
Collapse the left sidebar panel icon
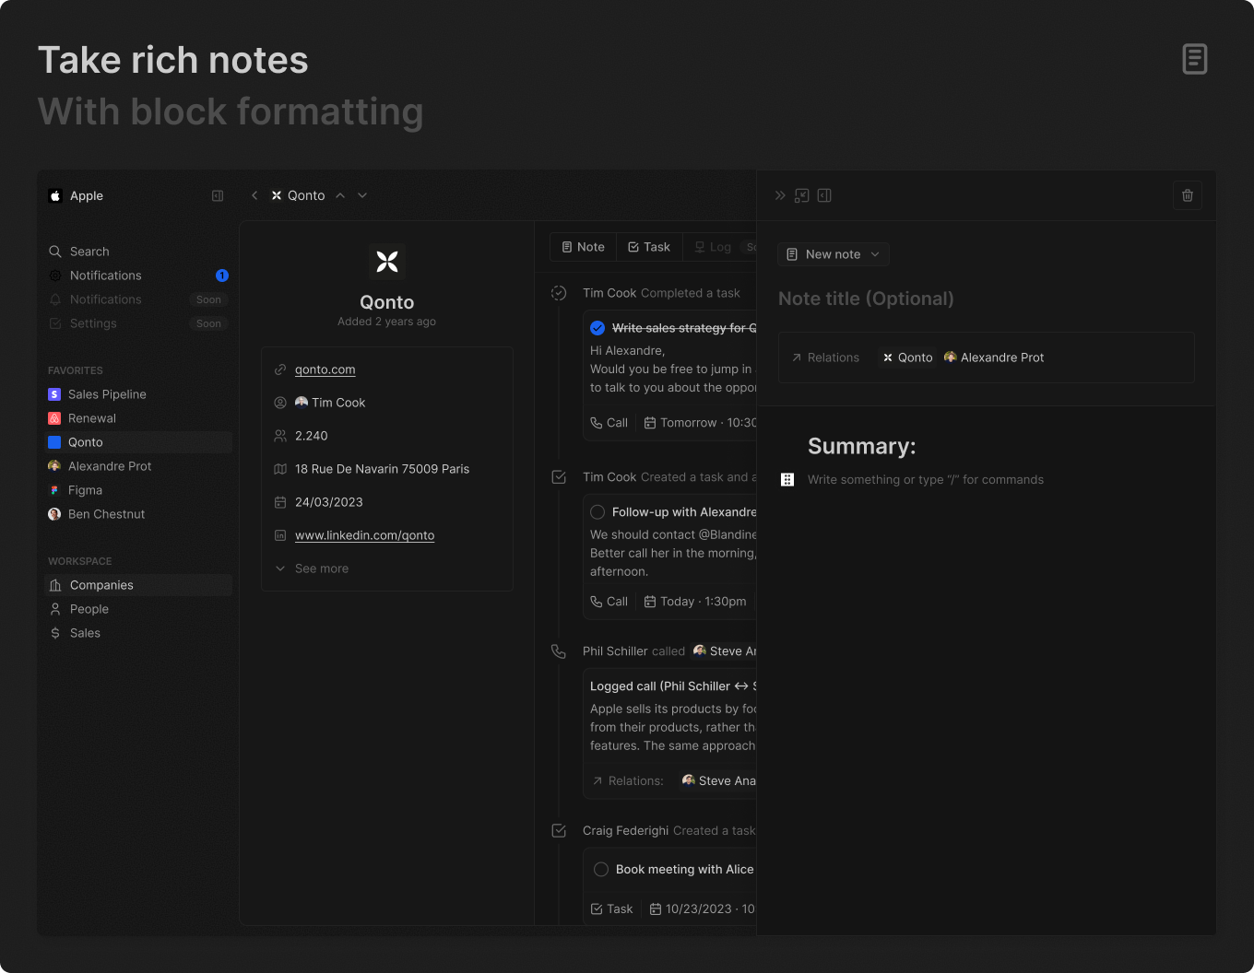[218, 195]
